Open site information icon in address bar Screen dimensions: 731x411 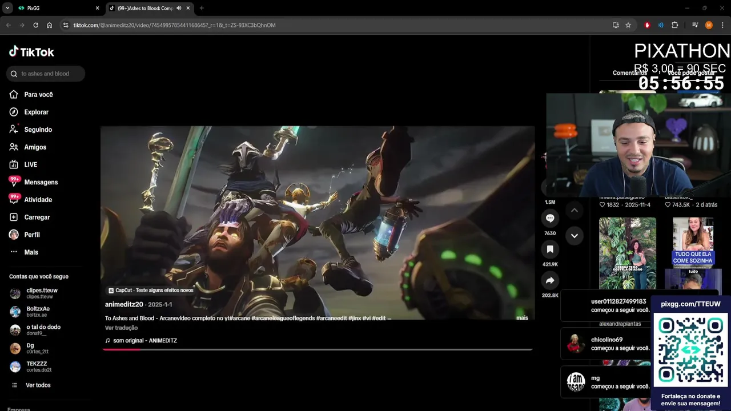66,25
